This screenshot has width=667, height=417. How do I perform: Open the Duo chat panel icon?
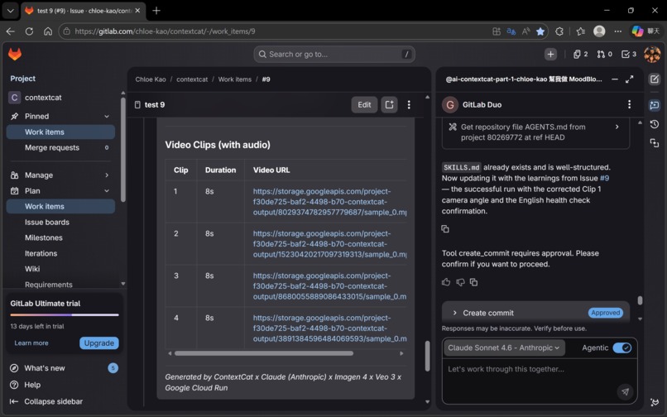655,105
